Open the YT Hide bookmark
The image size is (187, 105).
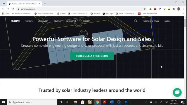pyautogui.click(x=96, y=14)
